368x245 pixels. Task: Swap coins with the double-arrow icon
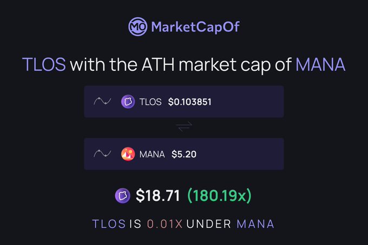pos(184,127)
